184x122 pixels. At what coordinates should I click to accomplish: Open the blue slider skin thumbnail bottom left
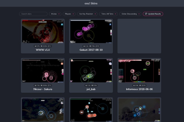tap(43, 110)
